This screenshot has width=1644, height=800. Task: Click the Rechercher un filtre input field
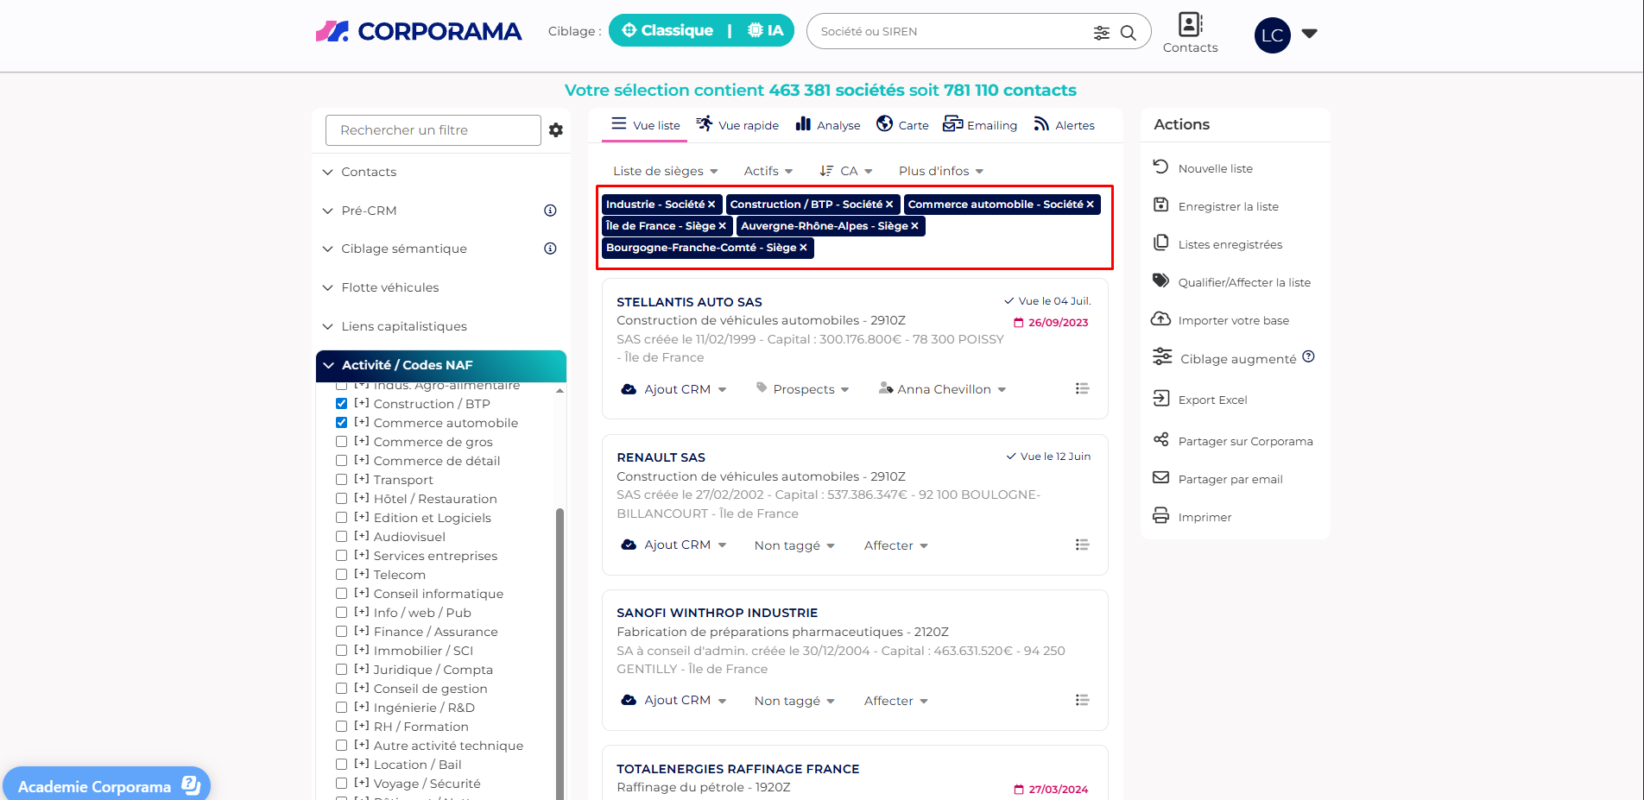point(433,130)
